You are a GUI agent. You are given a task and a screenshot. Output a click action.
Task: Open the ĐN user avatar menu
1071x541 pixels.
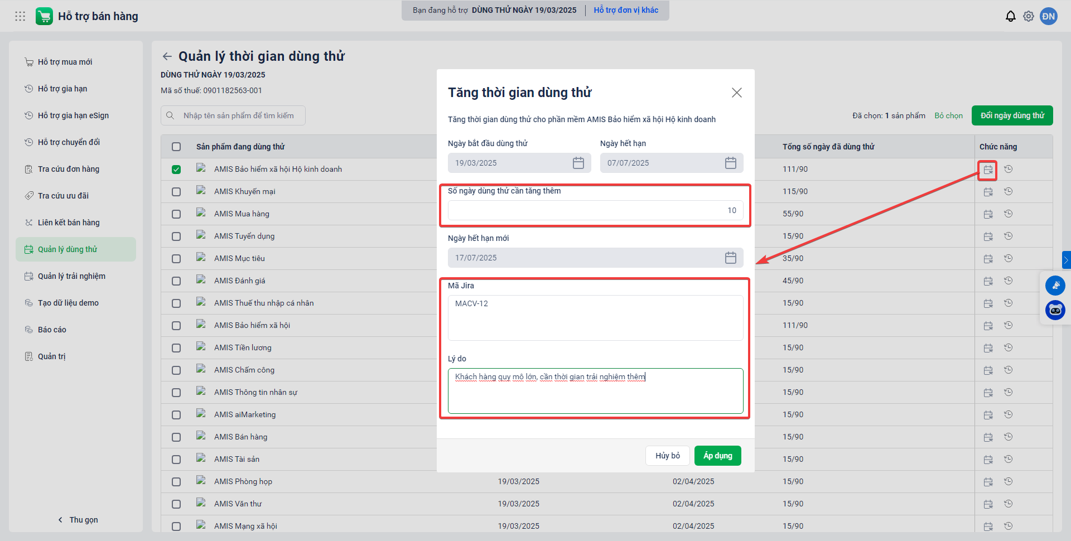[x=1049, y=16]
